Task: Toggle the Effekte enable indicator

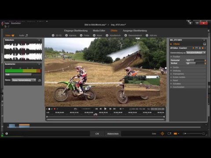Action: pos(171,44)
